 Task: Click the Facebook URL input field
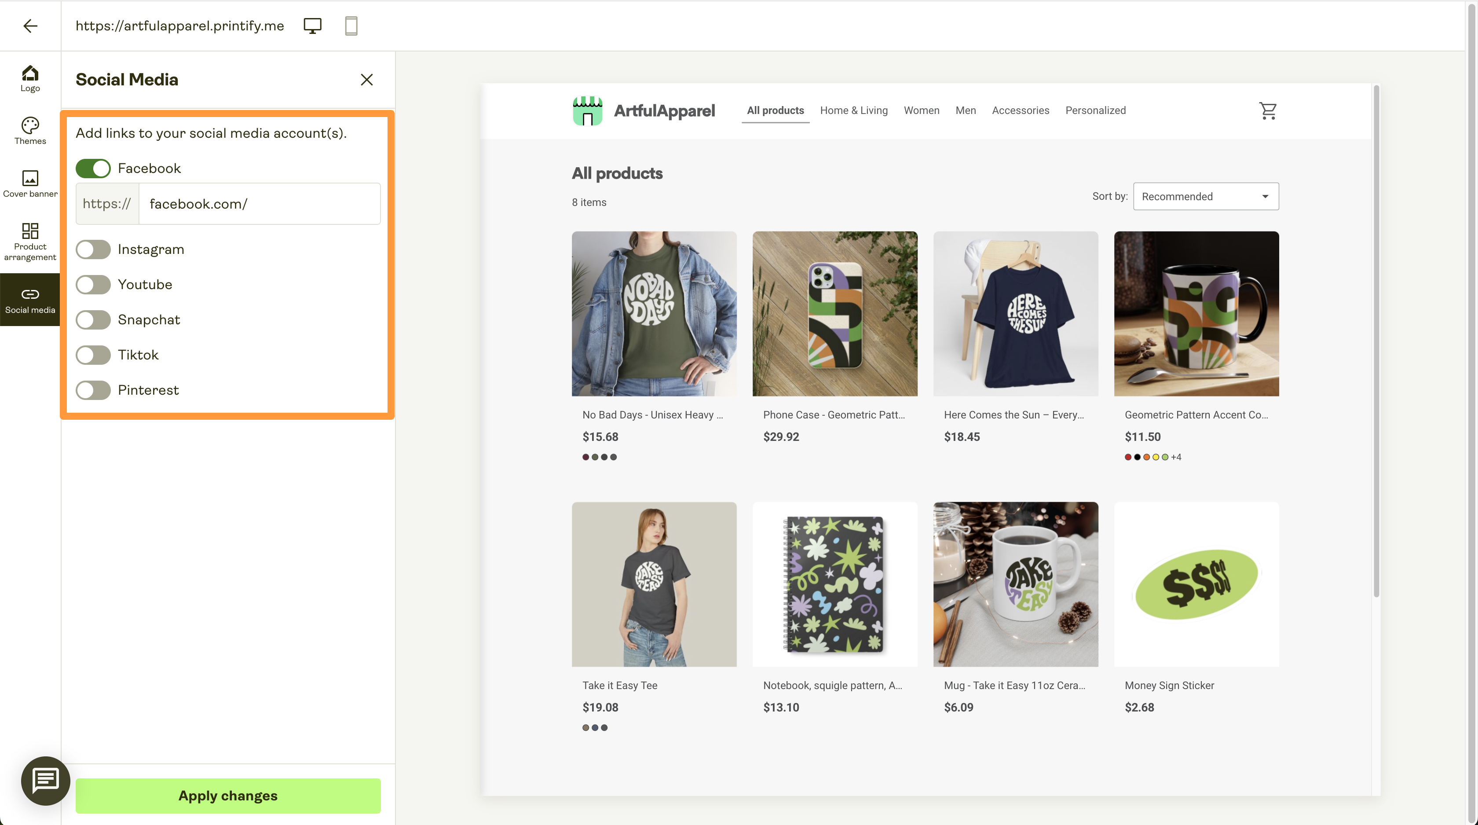260,204
